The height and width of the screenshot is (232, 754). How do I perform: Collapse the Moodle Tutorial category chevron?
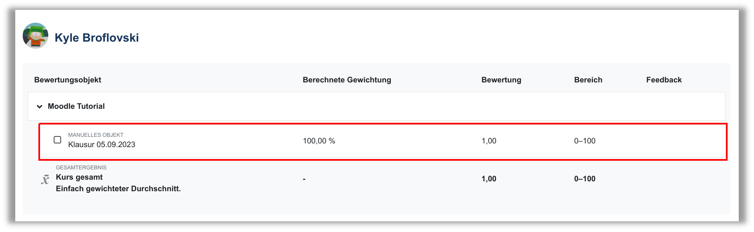point(40,106)
